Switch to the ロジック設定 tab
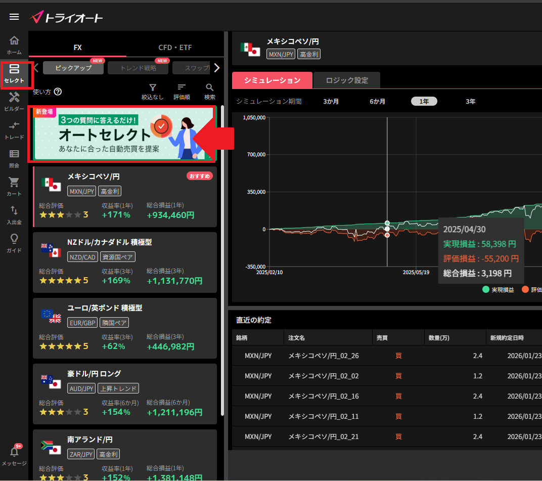The image size is (542, 481). 346,80
